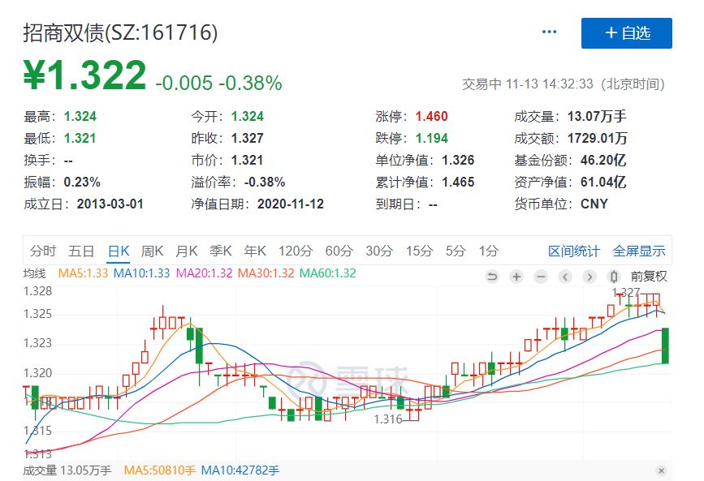Switch to the 1分 interval chart

click(x=488, y=251)
